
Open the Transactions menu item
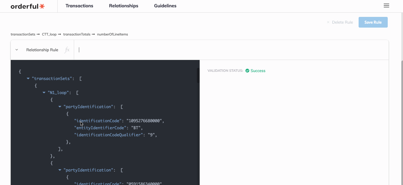pyautogui.click(x=79, y=6)
